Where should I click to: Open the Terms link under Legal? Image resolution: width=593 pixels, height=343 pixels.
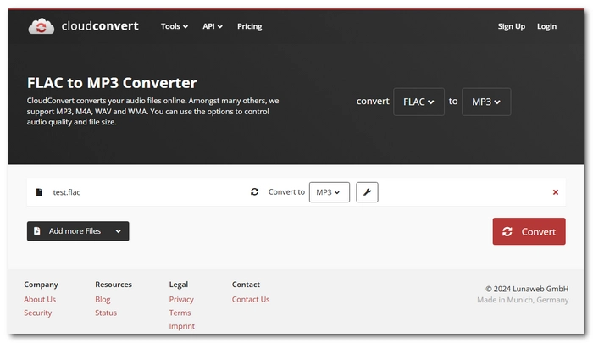coord(180,313)
